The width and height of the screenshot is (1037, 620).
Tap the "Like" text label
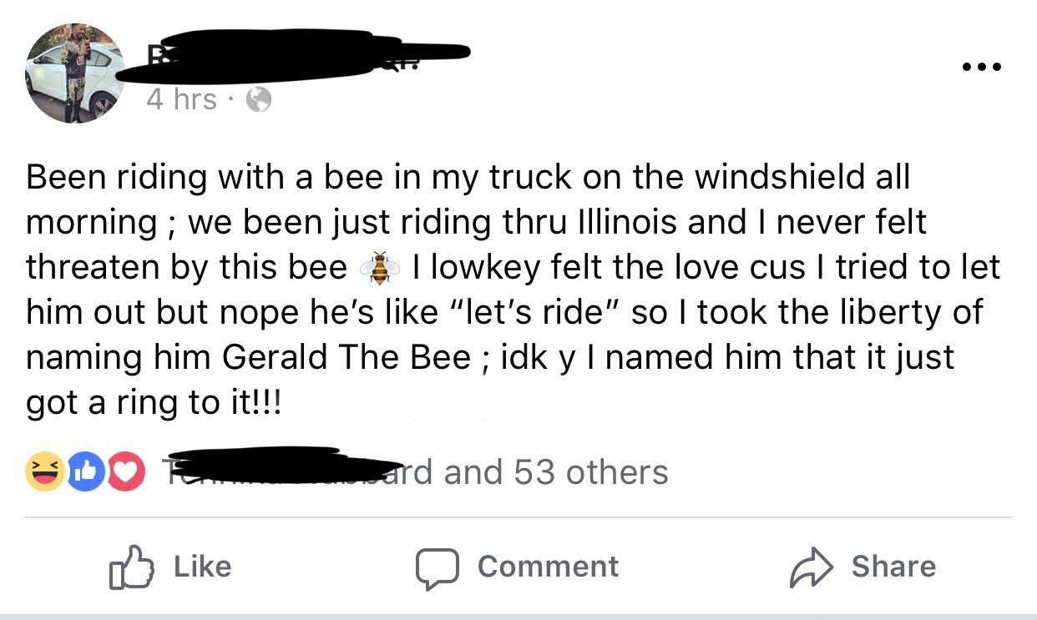(202, 566)
